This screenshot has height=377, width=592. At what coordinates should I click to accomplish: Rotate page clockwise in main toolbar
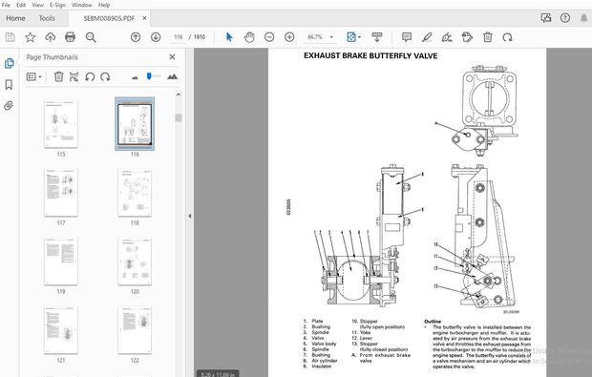click(507, 37)
